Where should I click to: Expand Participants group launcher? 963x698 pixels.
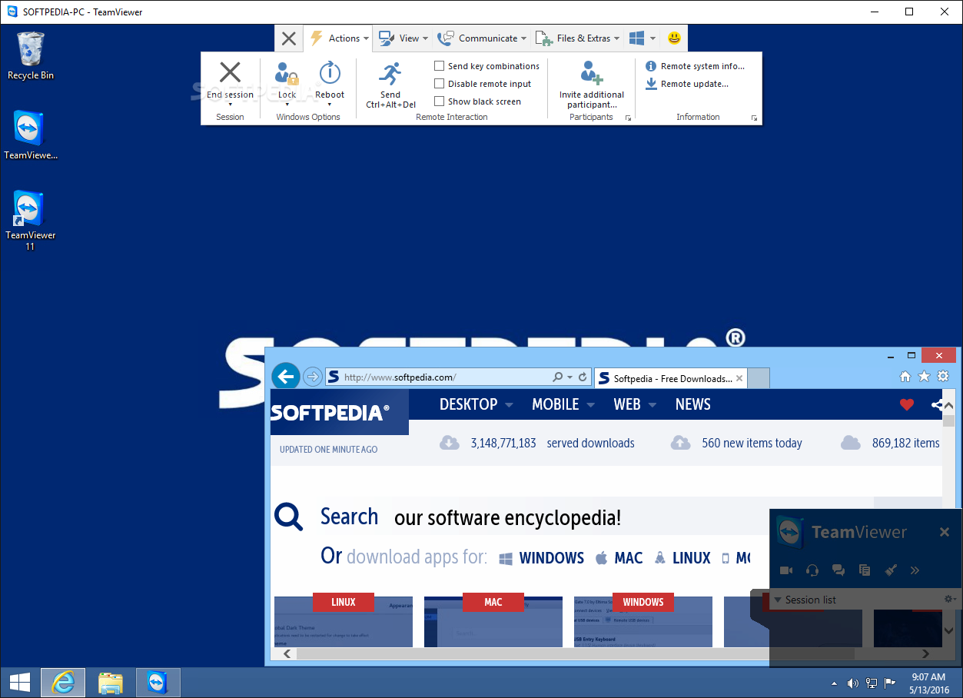628,118
